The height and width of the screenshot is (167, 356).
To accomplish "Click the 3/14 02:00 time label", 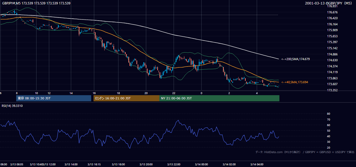I will point(229,164).
